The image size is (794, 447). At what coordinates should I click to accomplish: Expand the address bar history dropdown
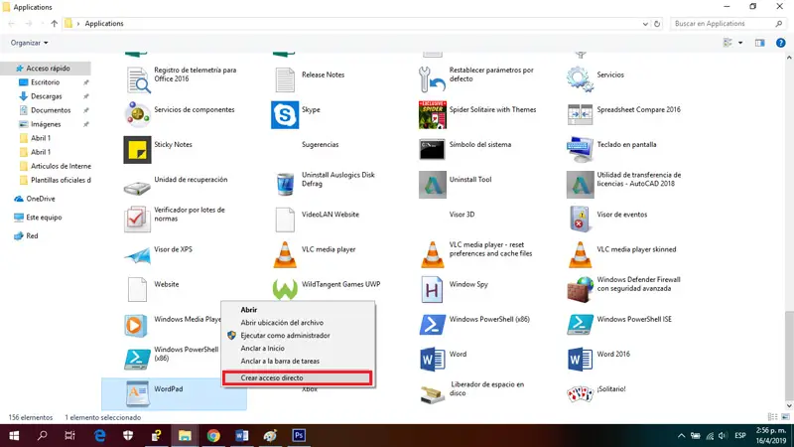[644, 24]
